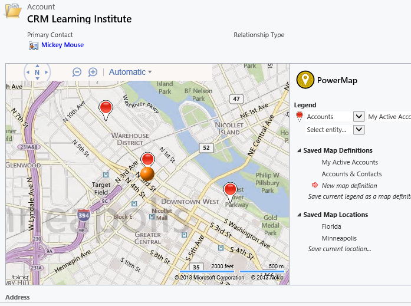
Task: Open the Mickey Mouse primary contact link
Action: click(x=63, y=45)
